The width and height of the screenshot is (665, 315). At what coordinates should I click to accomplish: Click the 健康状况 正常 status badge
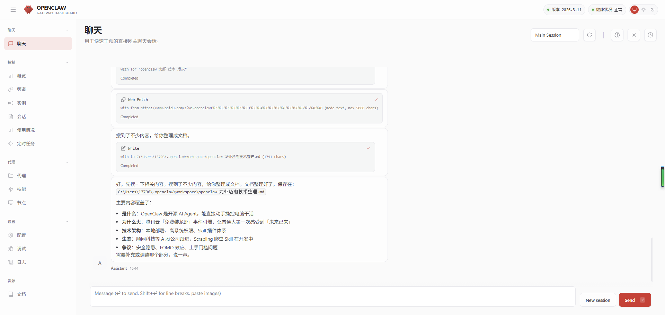[x=607, y=10]
